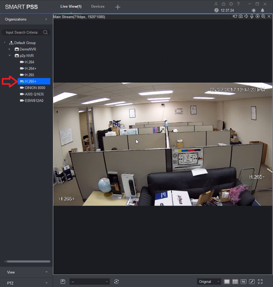
Task: Expand the Organizations panel arrow
Action: tap(46, 19)
